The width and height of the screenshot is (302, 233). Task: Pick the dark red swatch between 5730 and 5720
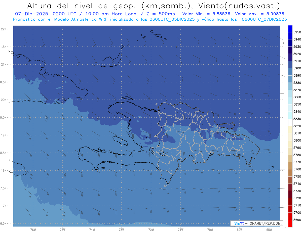290,194
